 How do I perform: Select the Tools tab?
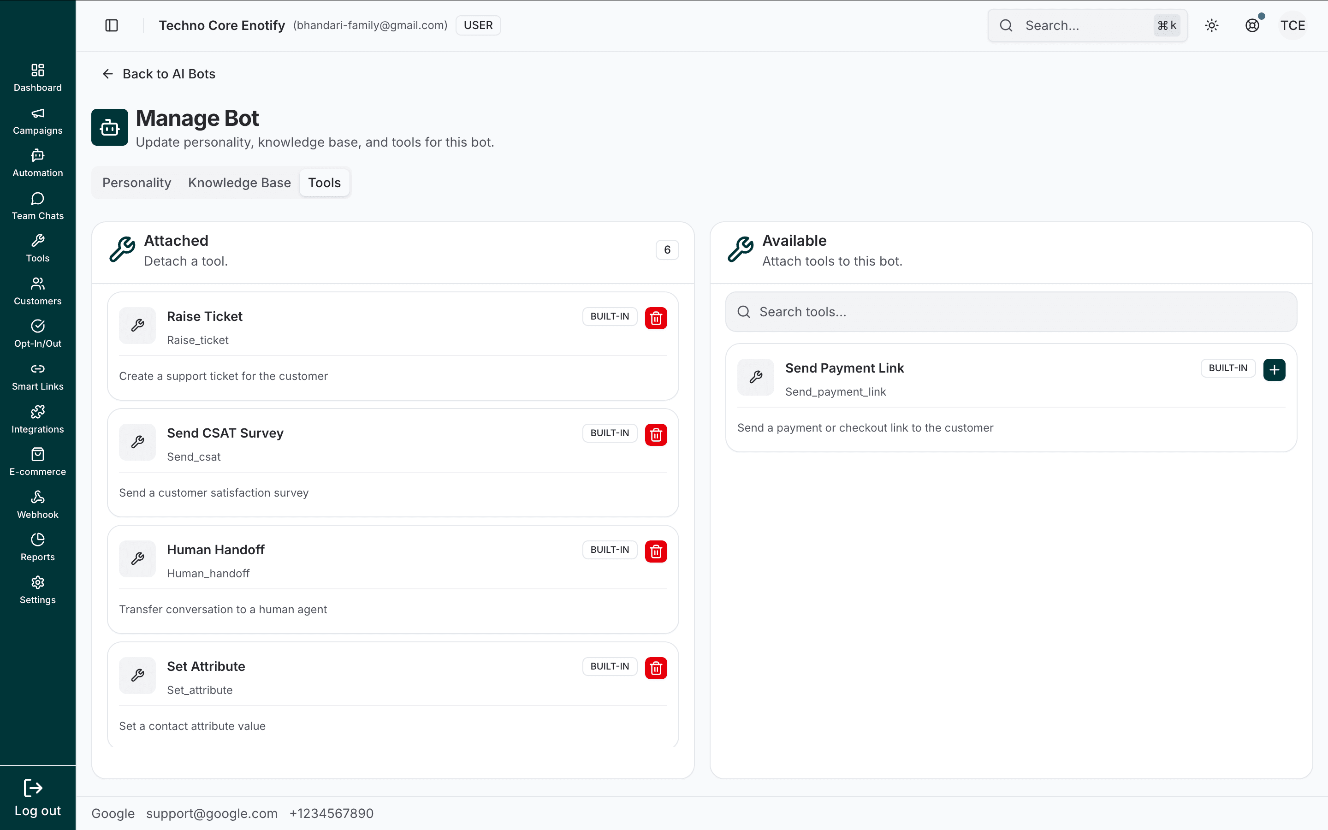(324, 183)
